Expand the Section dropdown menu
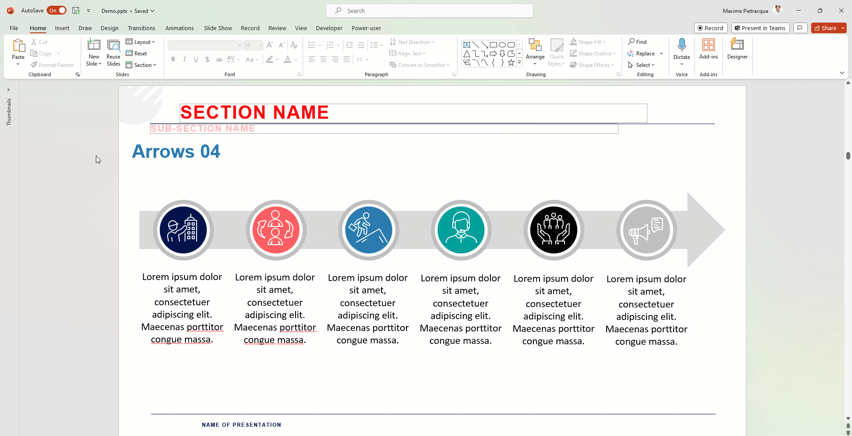The image size is (852, 436). click(141, 65)
